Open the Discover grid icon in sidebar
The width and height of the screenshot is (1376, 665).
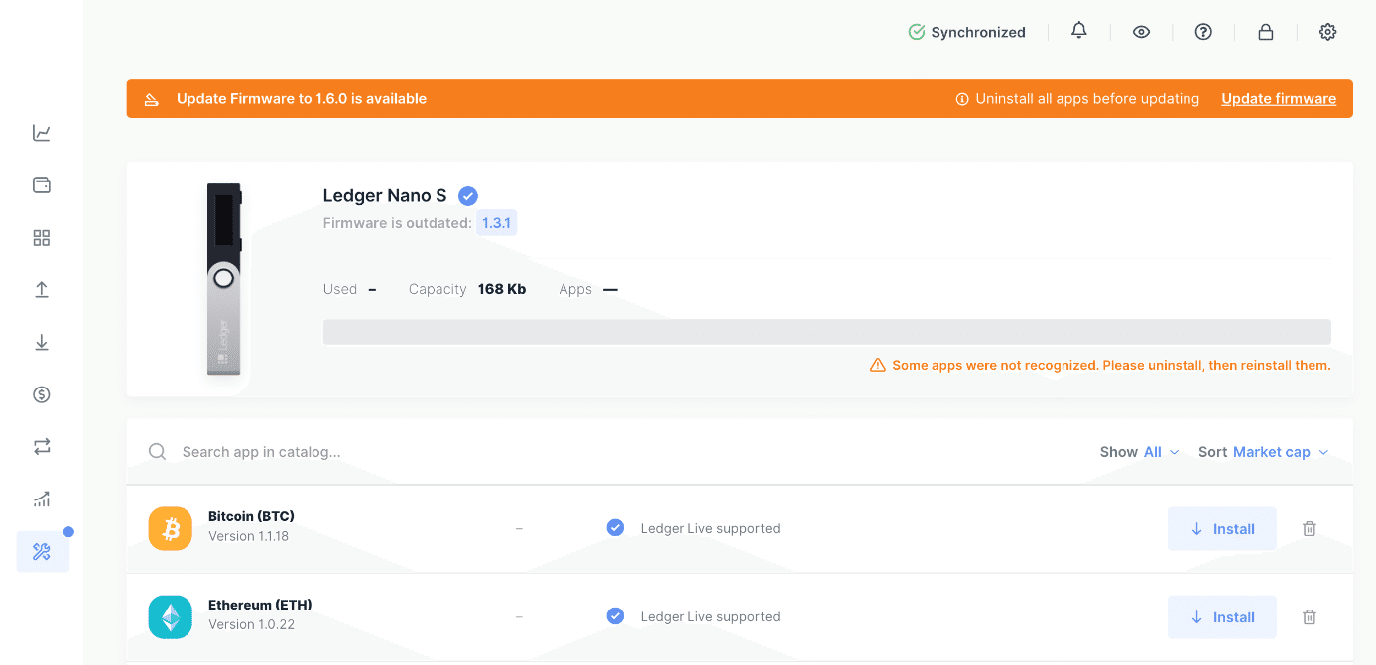(42, 238)
